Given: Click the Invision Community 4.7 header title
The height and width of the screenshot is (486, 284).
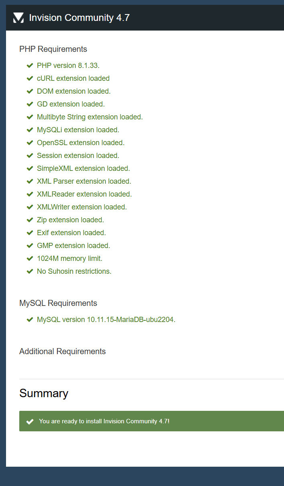Looking at the screenshot, I should (79, 18).
